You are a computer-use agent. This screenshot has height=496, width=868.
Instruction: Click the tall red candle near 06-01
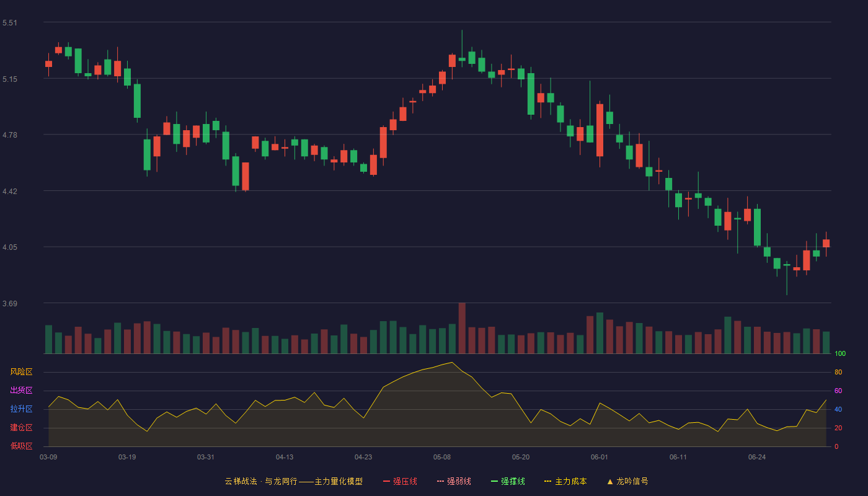(600, 130)
